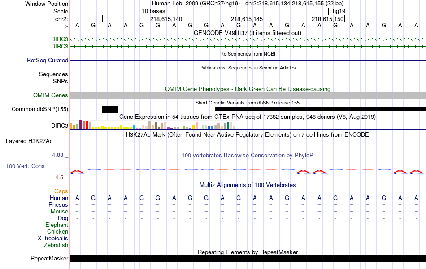
Task: Open Publications: Sequences in Scientific Articles title
Action: 248,68
